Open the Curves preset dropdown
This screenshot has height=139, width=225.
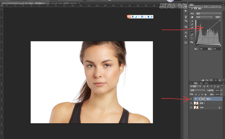[208, 14]
